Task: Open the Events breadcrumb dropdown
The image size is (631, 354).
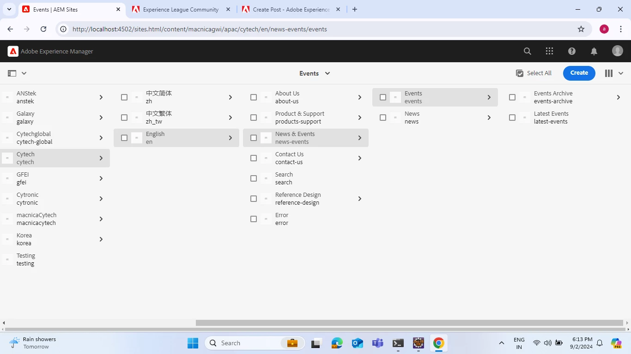Action: click(315, 73)
